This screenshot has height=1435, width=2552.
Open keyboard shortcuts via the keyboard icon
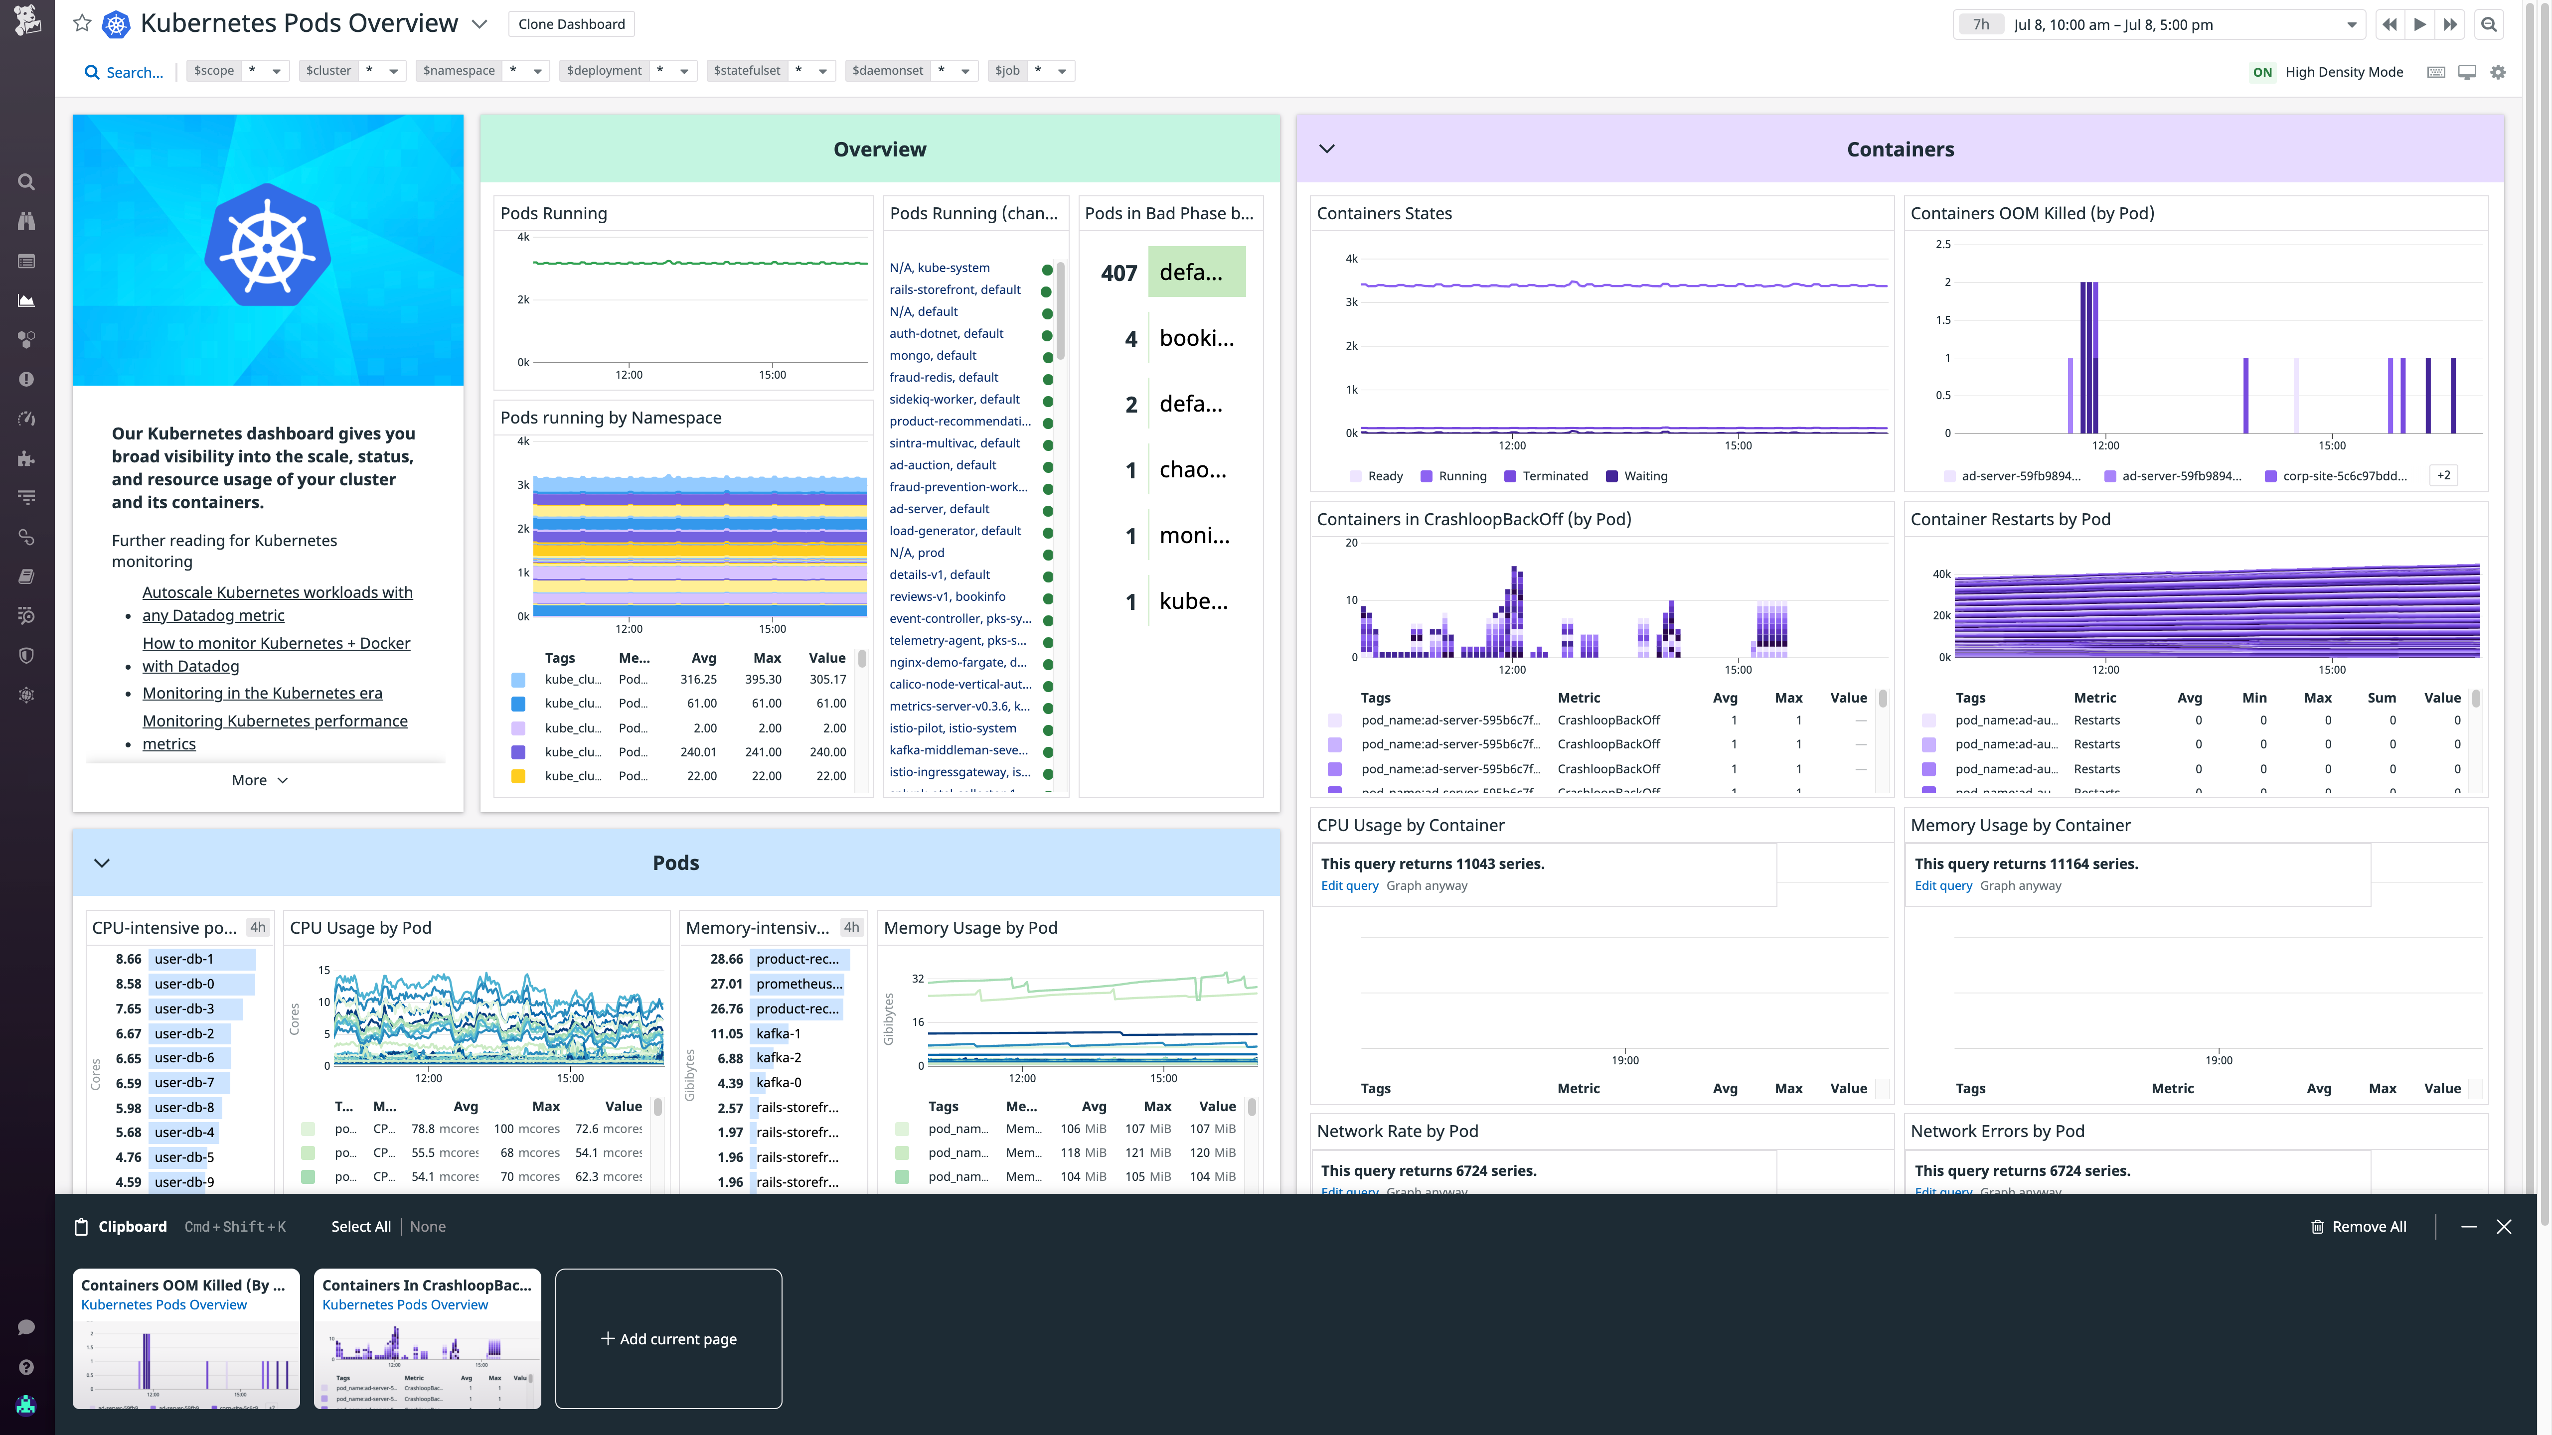(2436, 71)
